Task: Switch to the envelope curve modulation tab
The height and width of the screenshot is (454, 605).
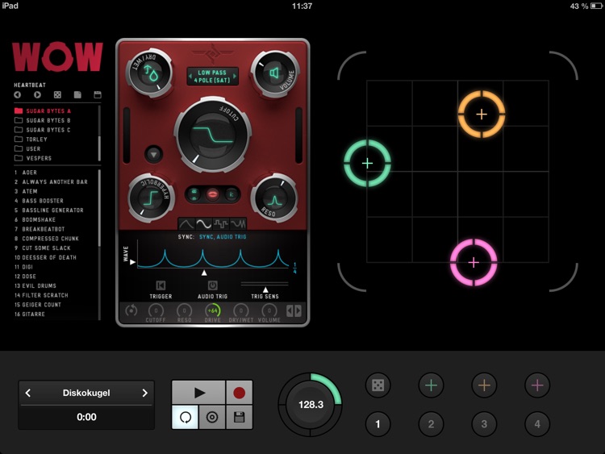Action: (186, 223)
